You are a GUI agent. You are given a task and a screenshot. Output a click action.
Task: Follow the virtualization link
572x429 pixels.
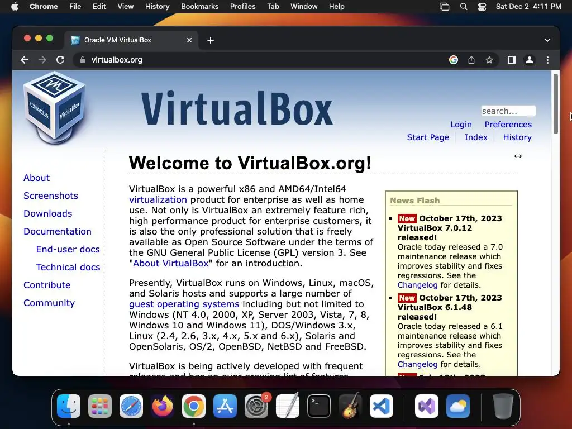click(x=158, y=199)
